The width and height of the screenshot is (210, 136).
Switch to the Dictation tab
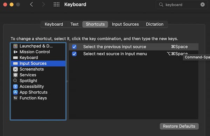(155, 24)
